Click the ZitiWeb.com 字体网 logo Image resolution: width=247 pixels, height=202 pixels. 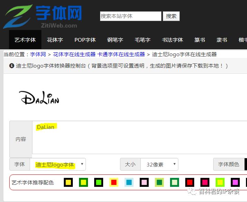(x=42, y=17)
